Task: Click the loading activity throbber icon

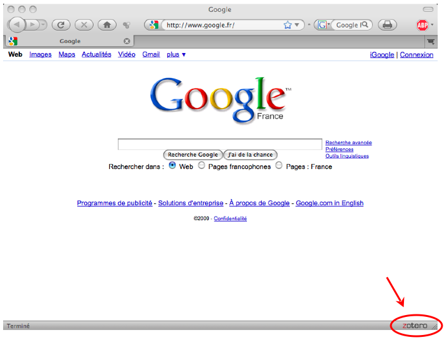Action: click(x=127, y=25)
